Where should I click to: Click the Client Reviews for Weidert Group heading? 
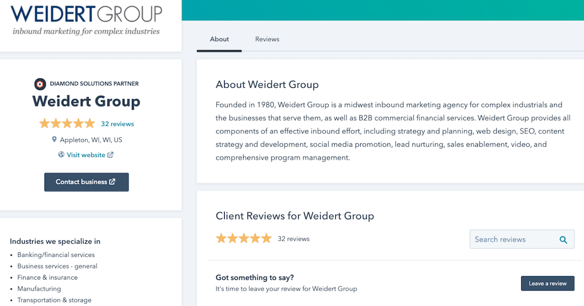[x=295, y=215]
